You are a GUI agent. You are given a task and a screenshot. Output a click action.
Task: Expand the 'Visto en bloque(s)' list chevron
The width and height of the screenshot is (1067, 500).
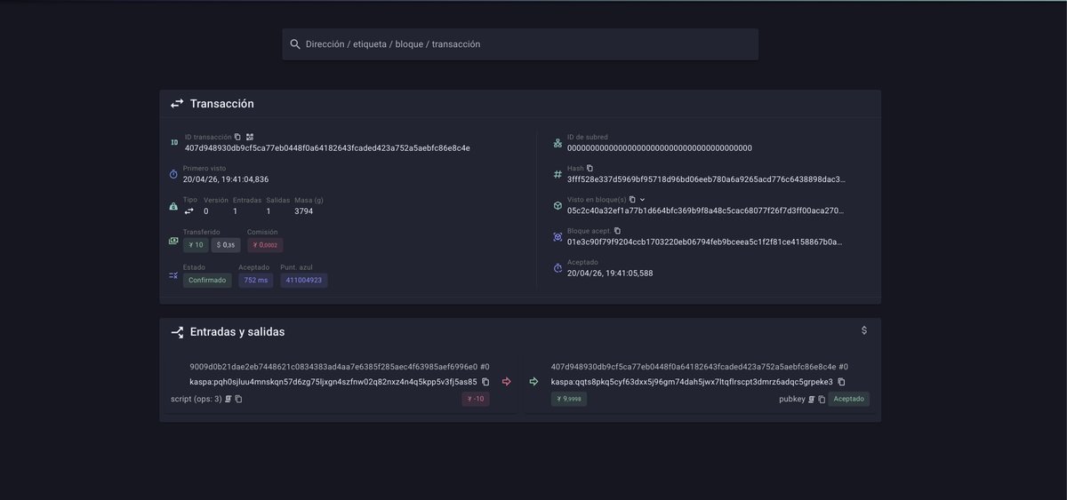[643, 200]
